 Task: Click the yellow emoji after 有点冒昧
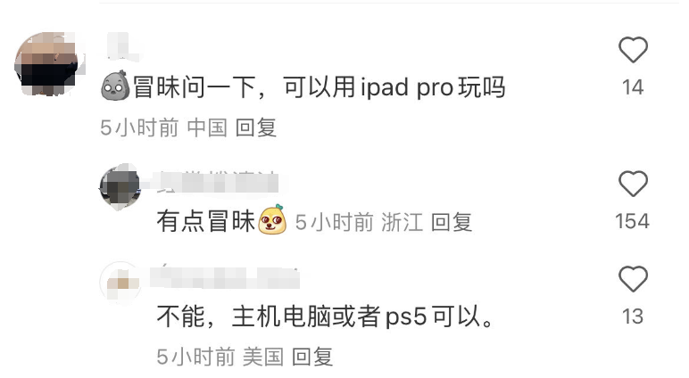click(272, 219)
